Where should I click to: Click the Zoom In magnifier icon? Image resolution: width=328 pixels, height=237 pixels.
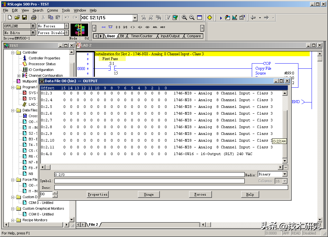pos(184,18)
